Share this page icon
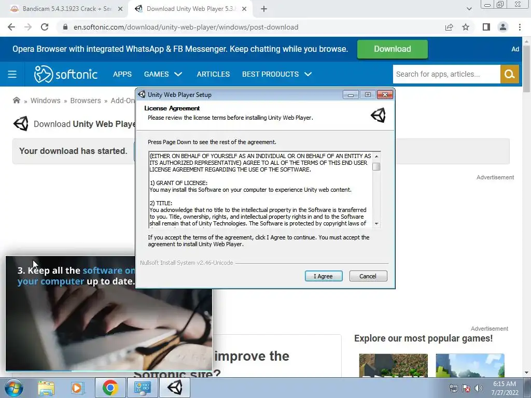 point(449,27)
